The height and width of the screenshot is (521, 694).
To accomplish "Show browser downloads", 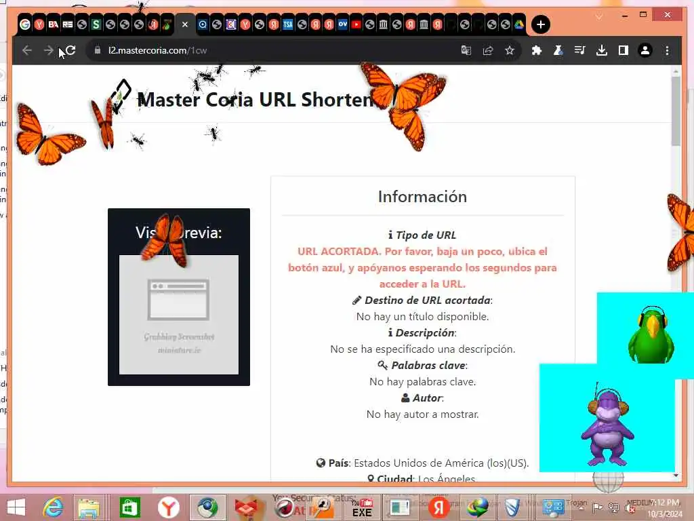I will 602,50.
